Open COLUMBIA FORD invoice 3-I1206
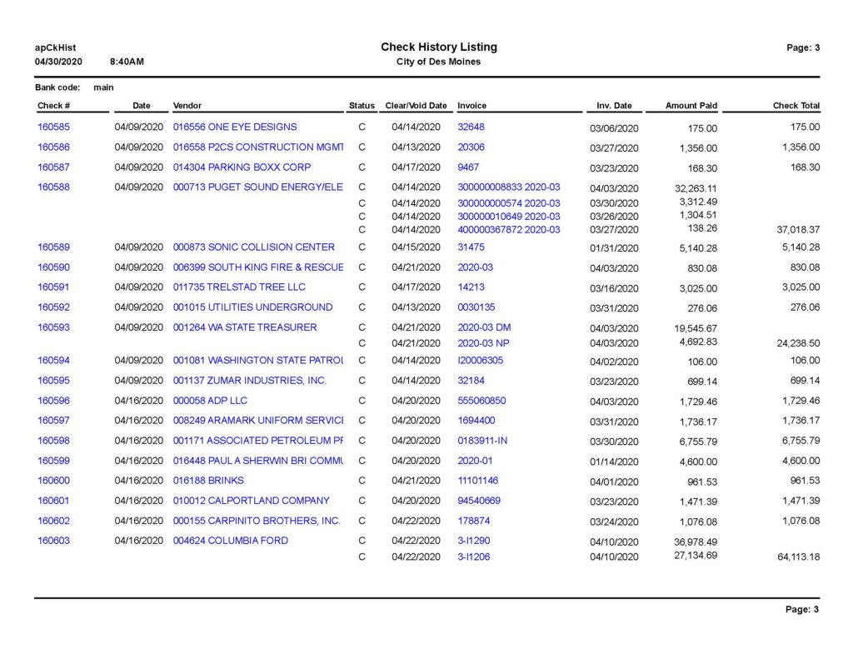Viewport: 853px width, 659px height. pos(473,557)
